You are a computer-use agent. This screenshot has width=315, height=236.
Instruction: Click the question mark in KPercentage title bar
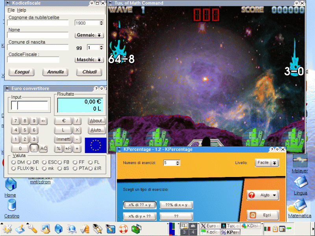pos(272,149)
